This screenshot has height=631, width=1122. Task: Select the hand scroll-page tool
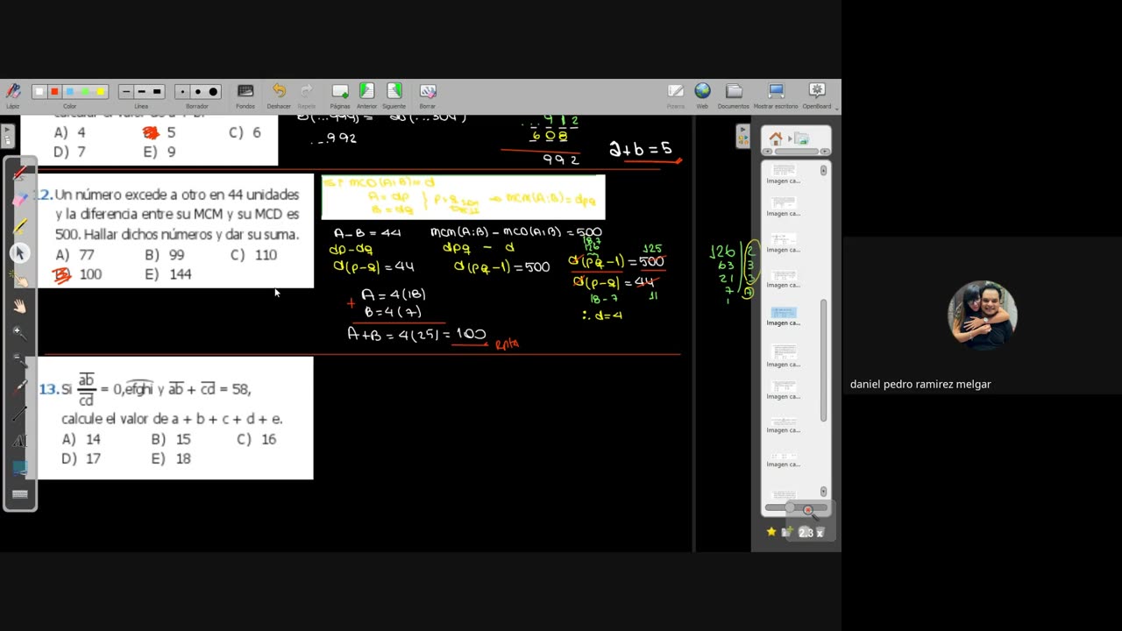(x=19, y=306)
